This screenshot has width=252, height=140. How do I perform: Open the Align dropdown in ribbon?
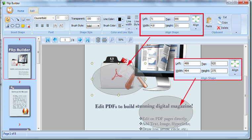coord(196,22)
